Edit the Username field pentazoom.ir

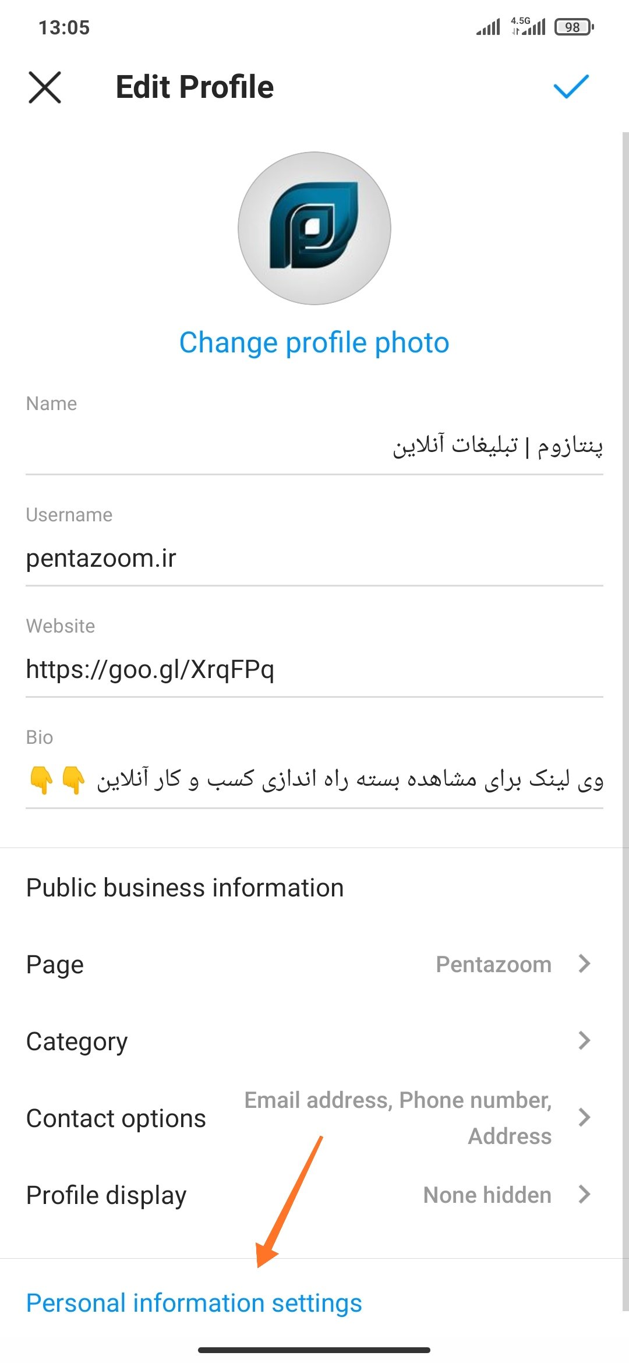pos(314,558)
